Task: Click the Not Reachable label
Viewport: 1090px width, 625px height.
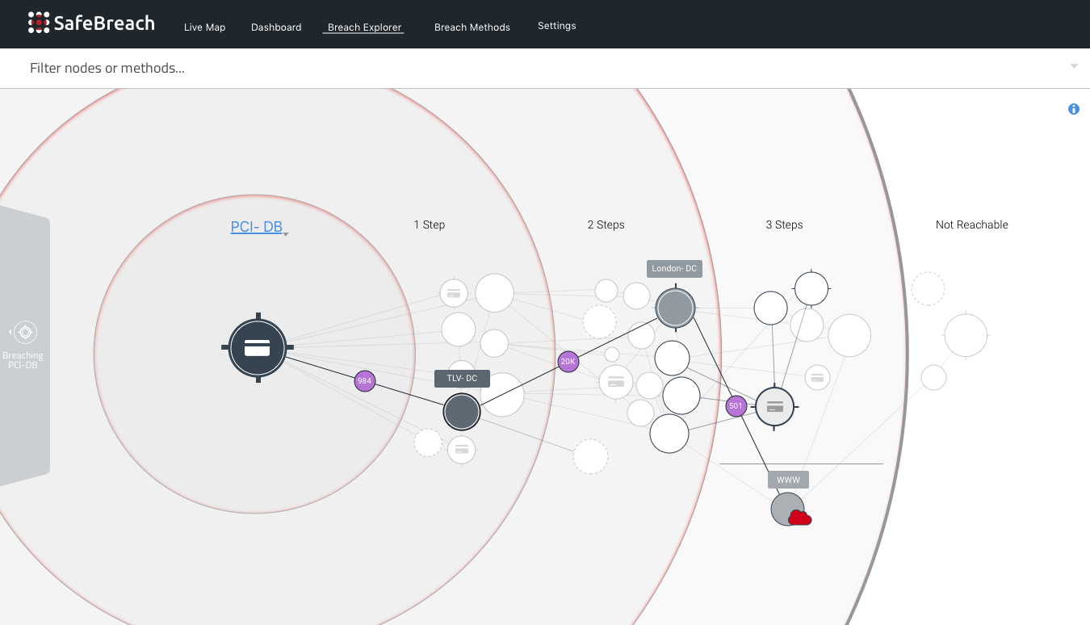Action: [x=972, y=224]
